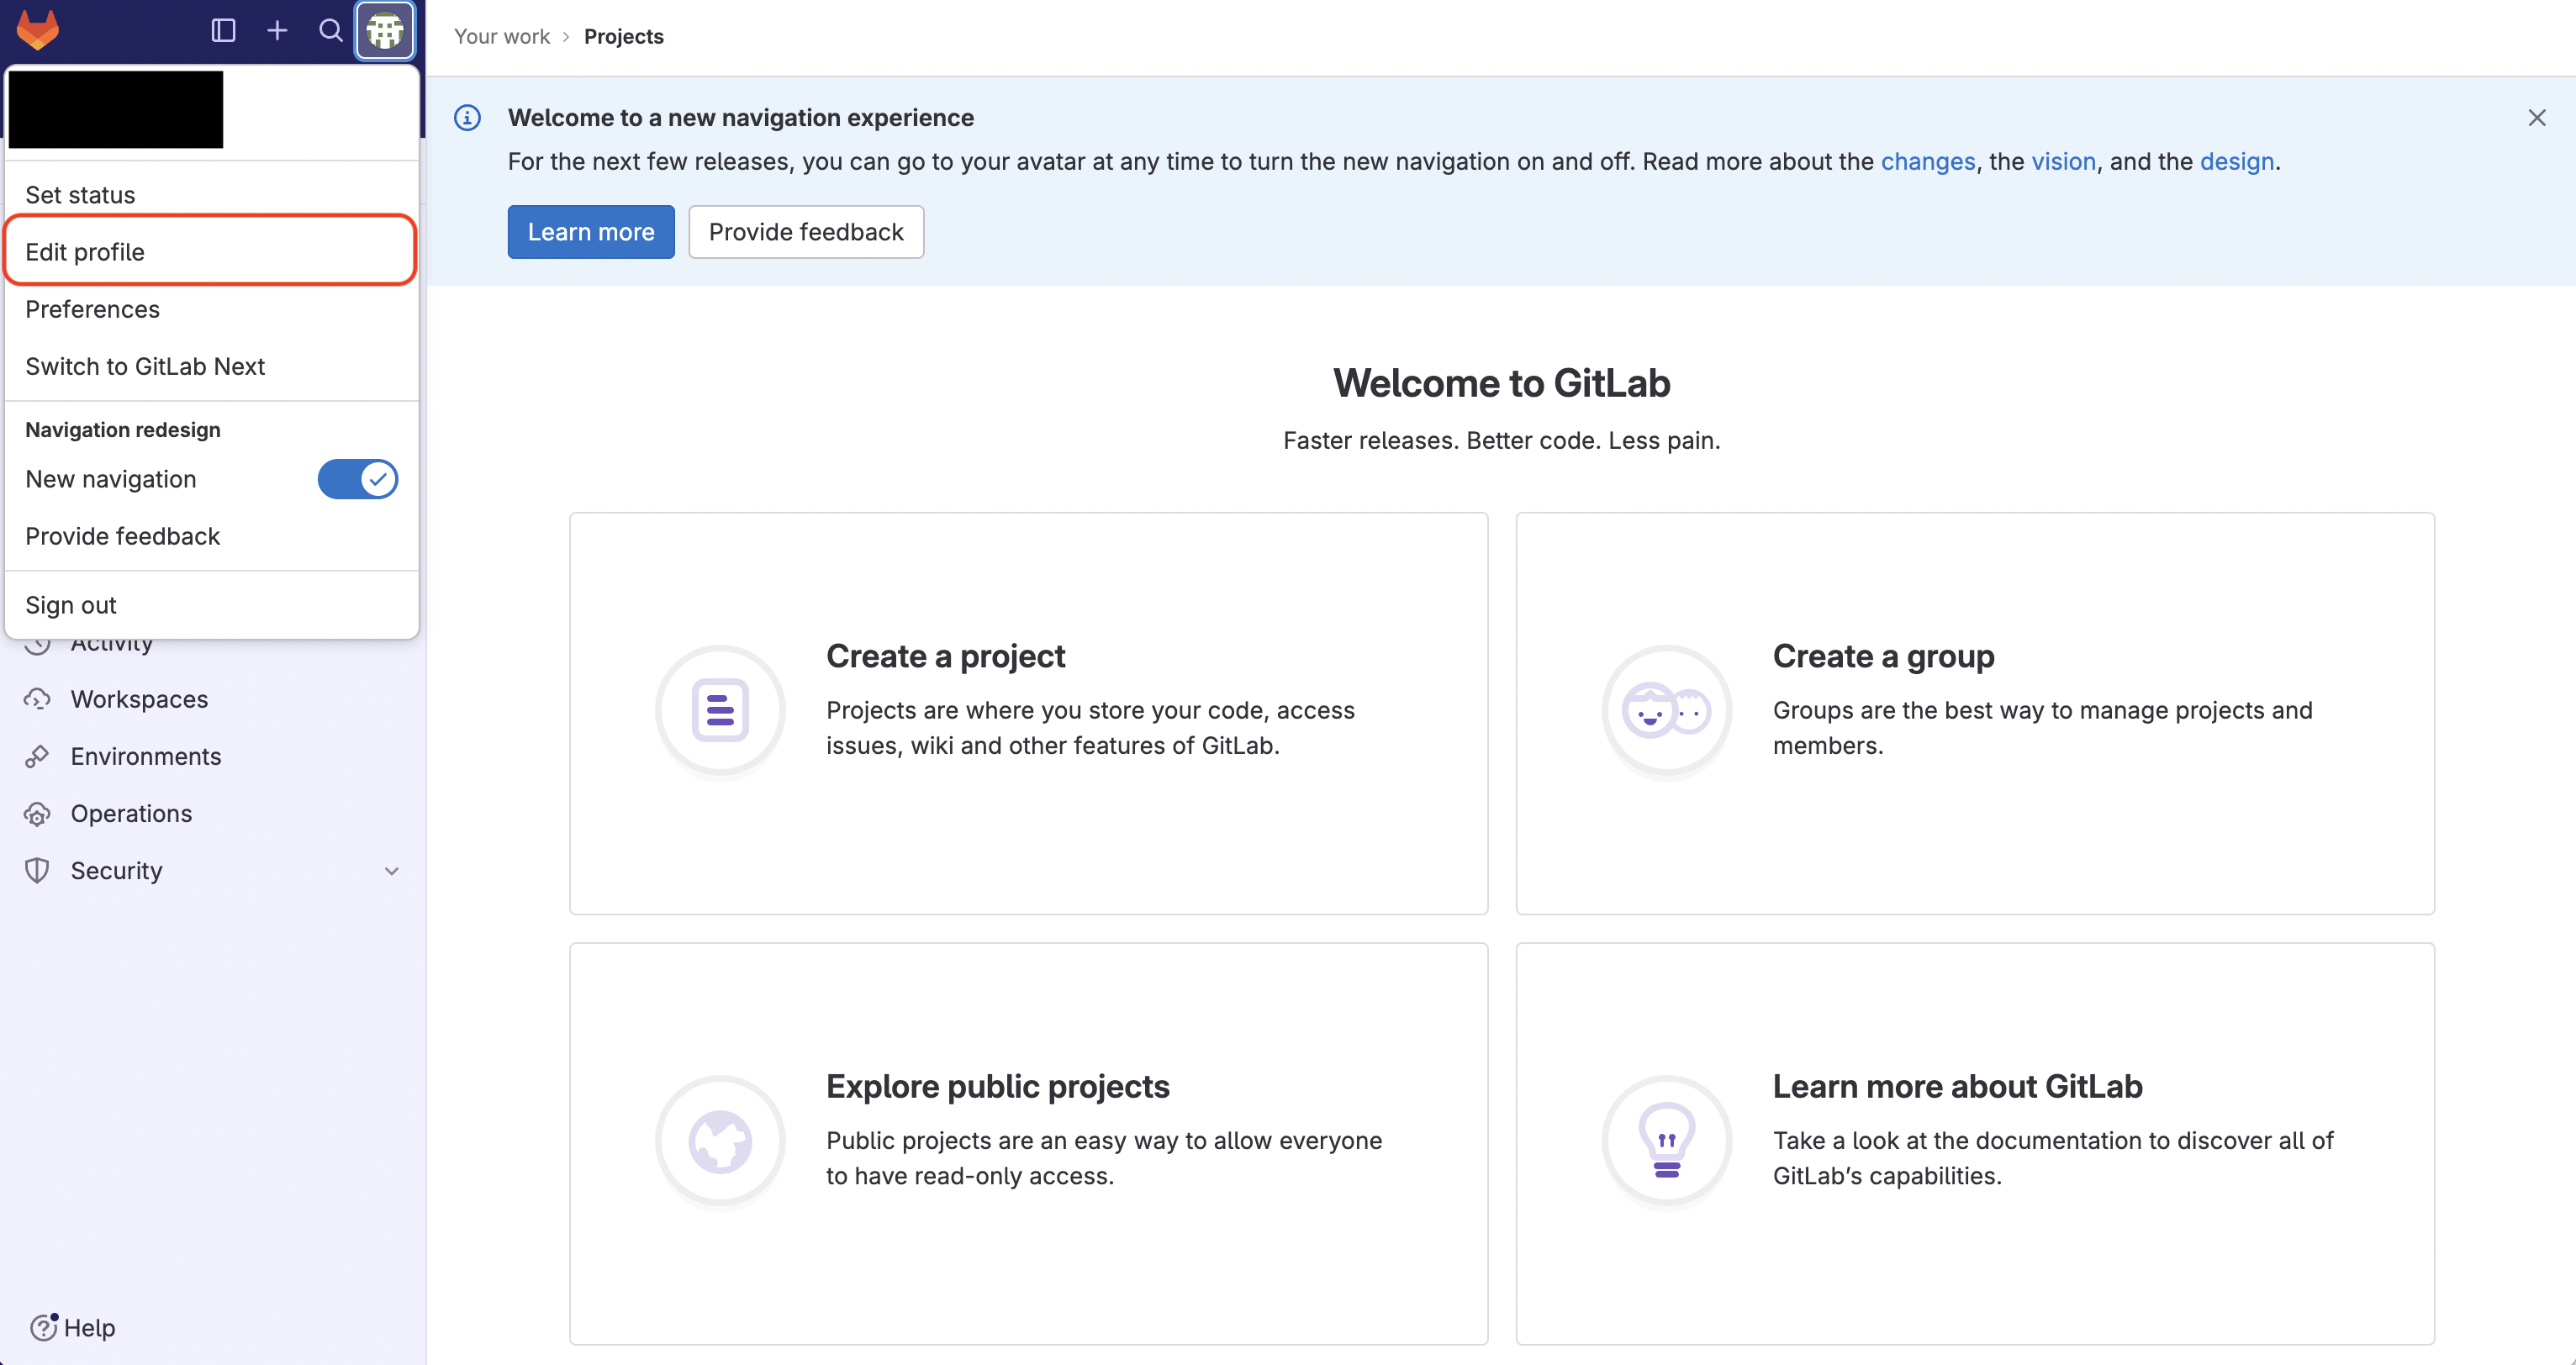Select Preferences from the user menu
Screen dimensions: 2576x1365
(92, 309)
